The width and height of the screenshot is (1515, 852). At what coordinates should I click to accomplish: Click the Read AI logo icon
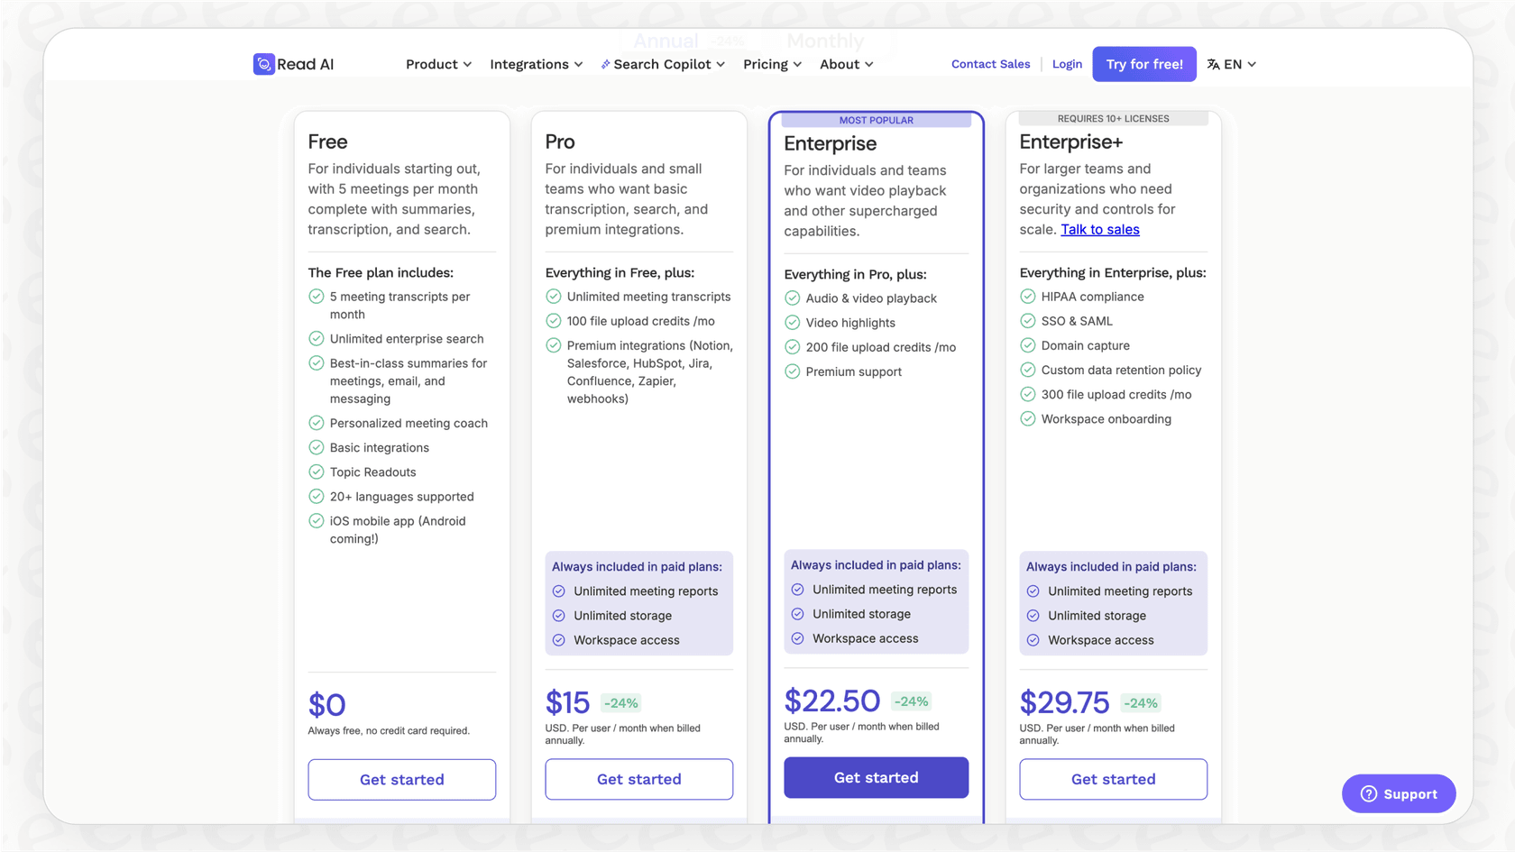pyautogui.click(x=263, y=64)
